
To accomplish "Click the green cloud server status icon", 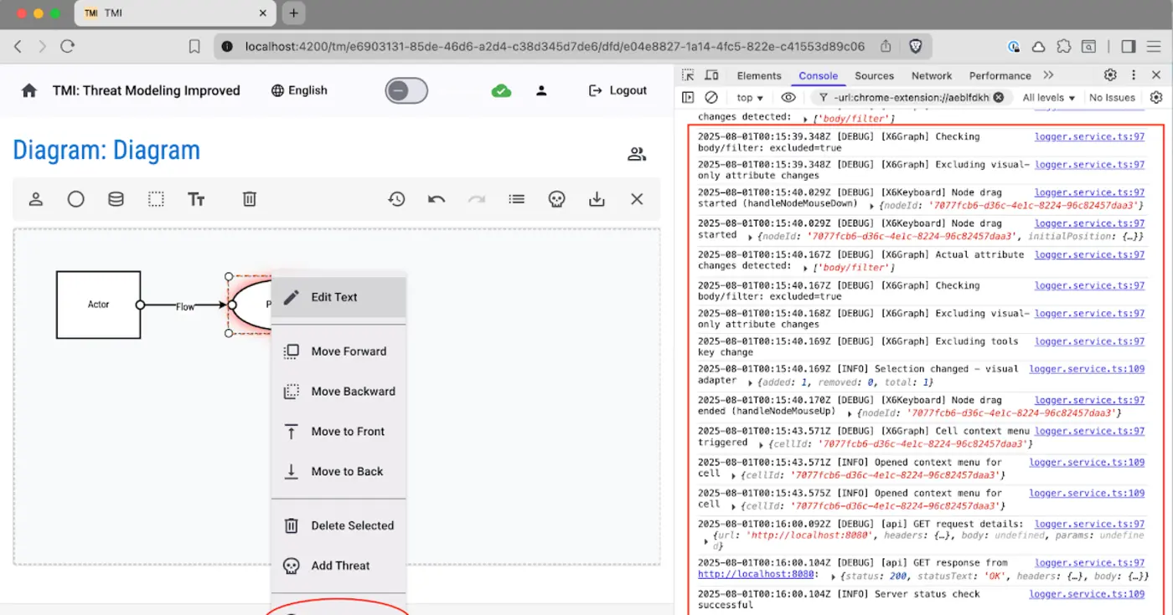I will click(x=501, y=90).
